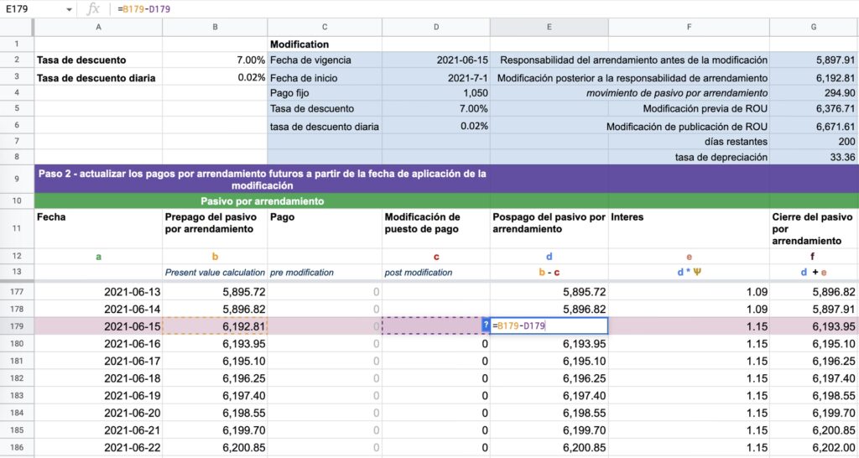Image resolution: width=859 pixels, height=458 pixels.
Task: Select the column E header
Action: (x=549, y=27)
